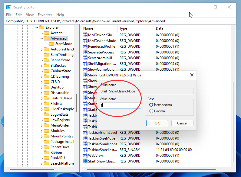Click the tree pane horizontal scrollbar
This screenshot has width=241, height=177.
point(32,169)
